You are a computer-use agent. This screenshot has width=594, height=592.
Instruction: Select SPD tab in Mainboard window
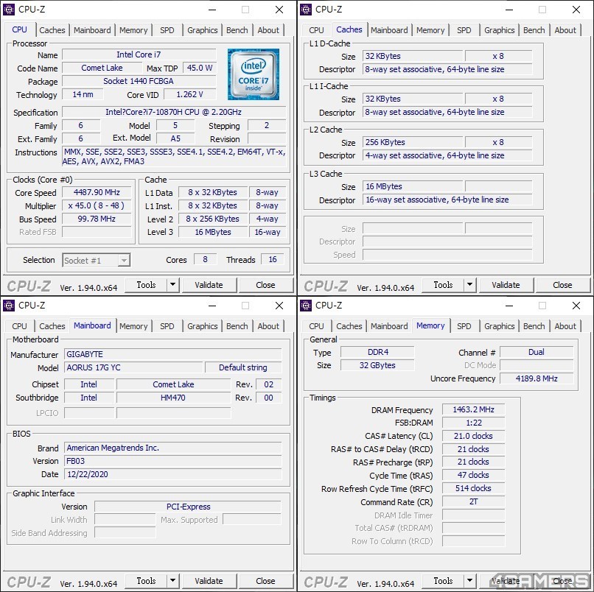(167, 326)
